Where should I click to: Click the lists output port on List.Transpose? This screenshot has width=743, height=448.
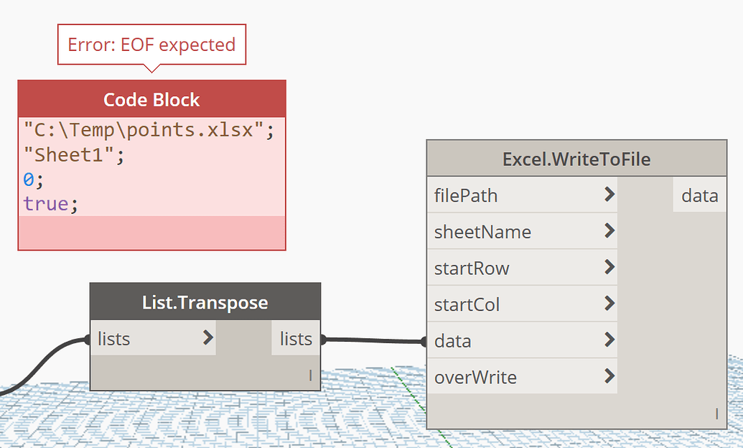click(x=296, y=337)
